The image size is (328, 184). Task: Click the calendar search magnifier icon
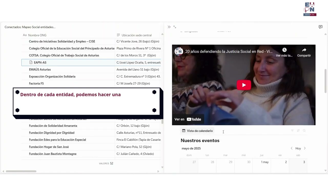click(304, 131)
